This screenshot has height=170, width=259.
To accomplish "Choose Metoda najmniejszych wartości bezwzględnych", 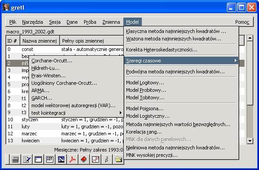I will click(x=181, y=124).
